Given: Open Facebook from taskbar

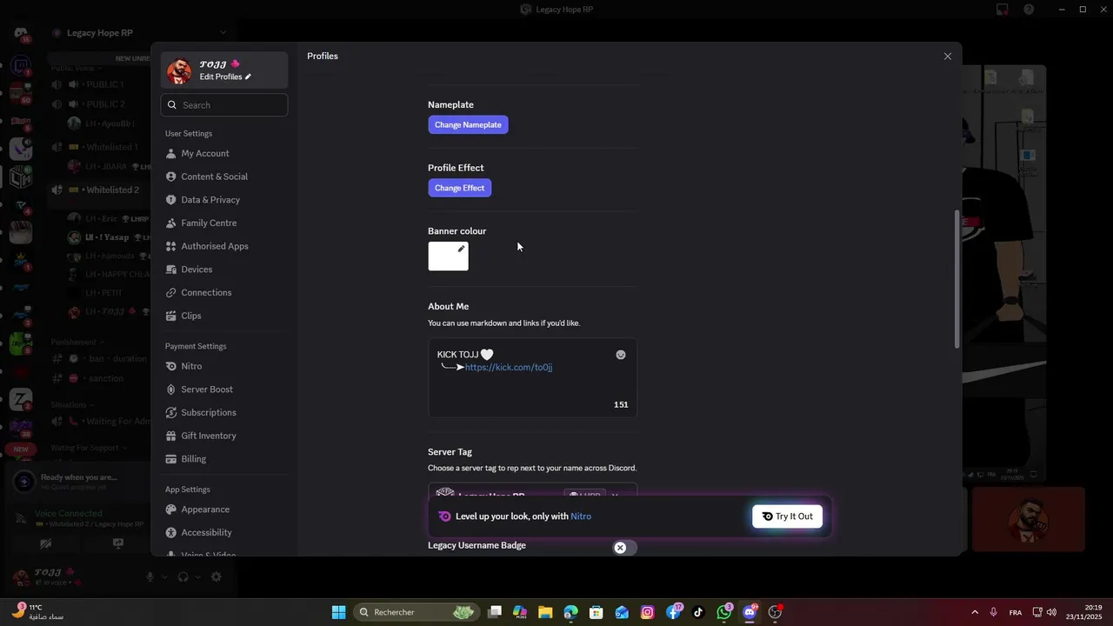Looking at the screenshot, I should pyautogui.click(x=673, y=612).
